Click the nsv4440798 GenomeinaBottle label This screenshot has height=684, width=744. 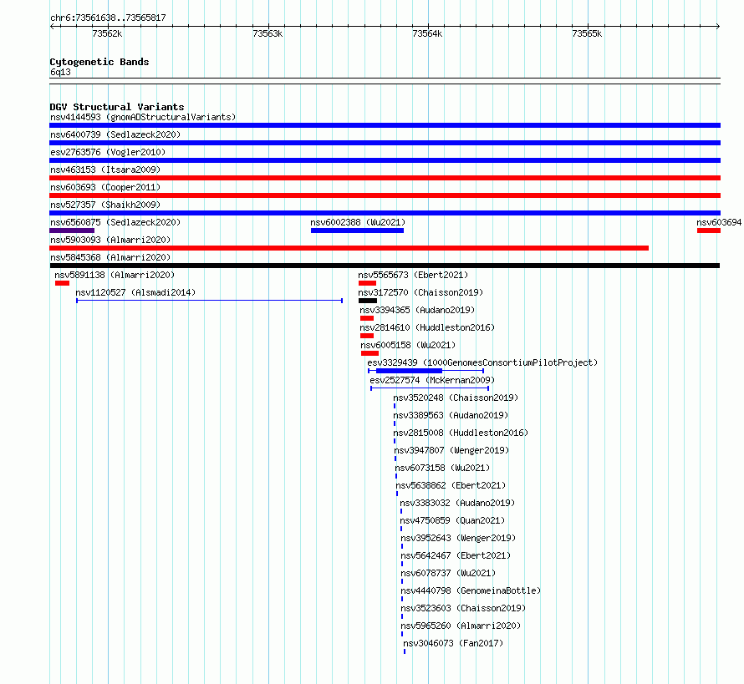[x=471, y=590]
